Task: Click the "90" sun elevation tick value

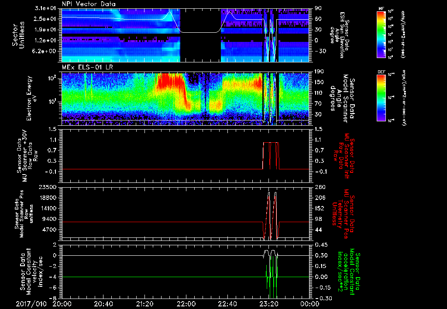Action: pos(317,8)
